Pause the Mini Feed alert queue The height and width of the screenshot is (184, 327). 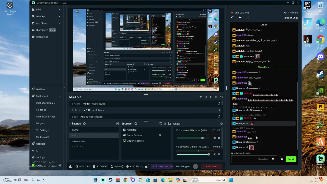(206, 97)
